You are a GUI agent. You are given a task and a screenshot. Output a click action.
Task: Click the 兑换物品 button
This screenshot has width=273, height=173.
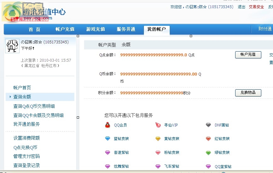pos(248,93)
